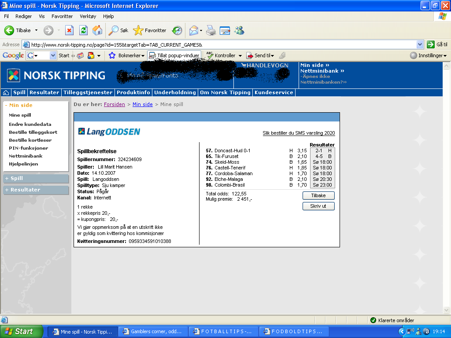Collapse the Min side sidebar section

[x=18, y=105]
